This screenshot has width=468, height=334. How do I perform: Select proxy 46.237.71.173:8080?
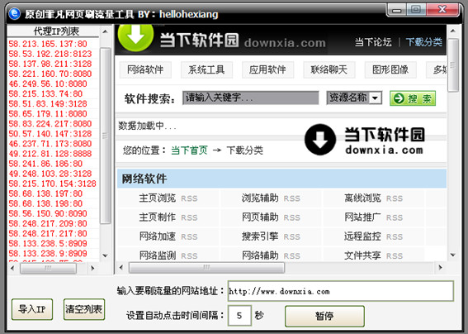click(50, 144)
